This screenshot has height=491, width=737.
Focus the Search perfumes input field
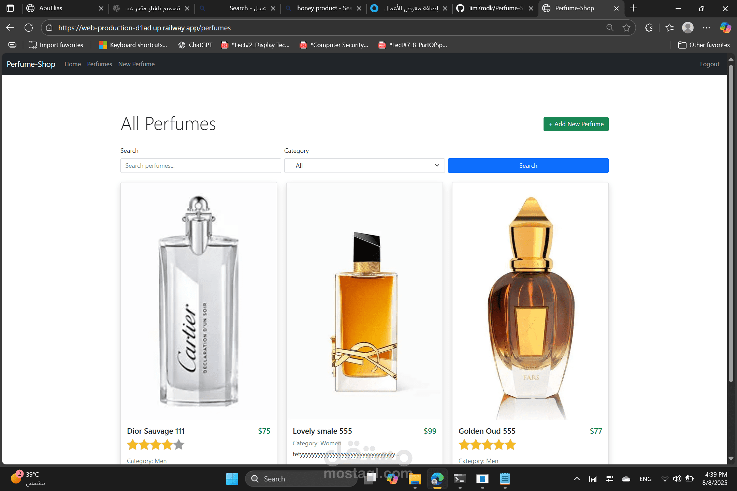tap(201, 165)
